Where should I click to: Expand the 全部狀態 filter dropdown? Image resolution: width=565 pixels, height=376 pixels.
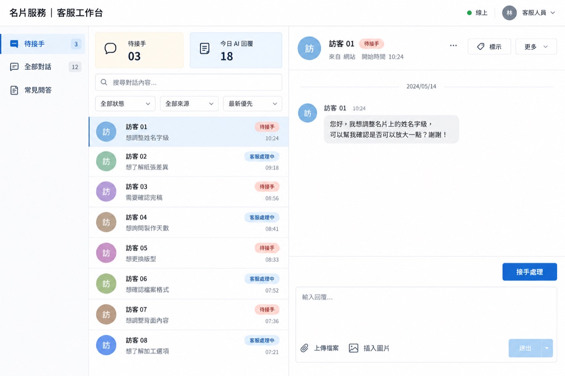(125, 104)
